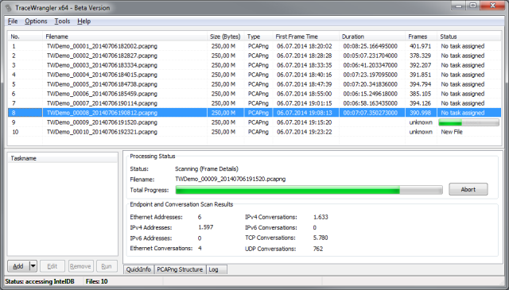Open the Tools menu
Viewport: 509px width, 290px height.
pyautogui.click(x=62, y=21)
